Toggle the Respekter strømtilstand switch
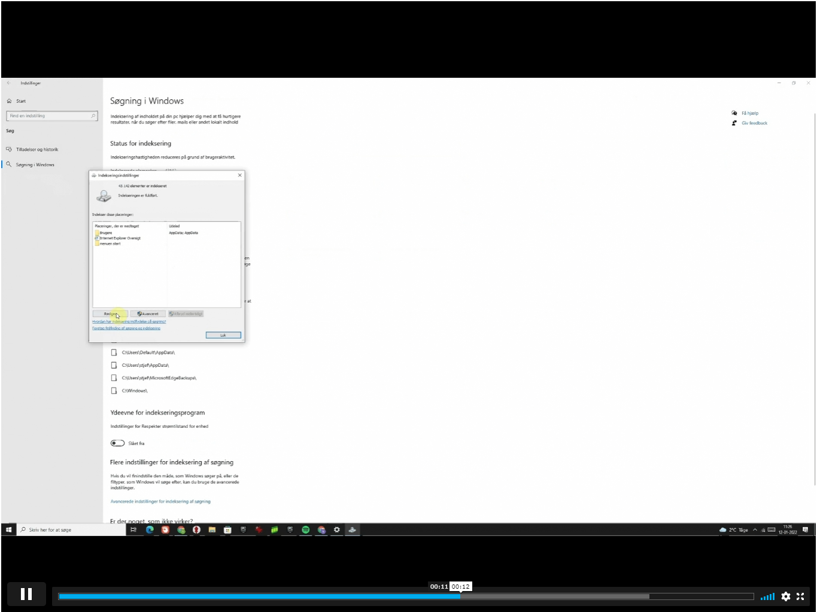 (117, 443)
